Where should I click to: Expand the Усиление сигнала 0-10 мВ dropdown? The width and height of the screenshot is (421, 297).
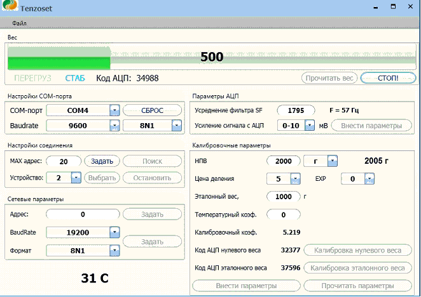(x=310, y=126)
